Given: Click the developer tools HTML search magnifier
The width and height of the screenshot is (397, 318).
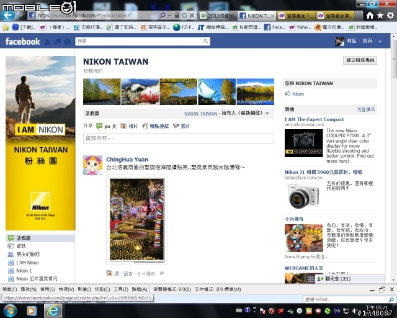Looking at the screenshot, I should pyautogui.click(x=391, y=300).
